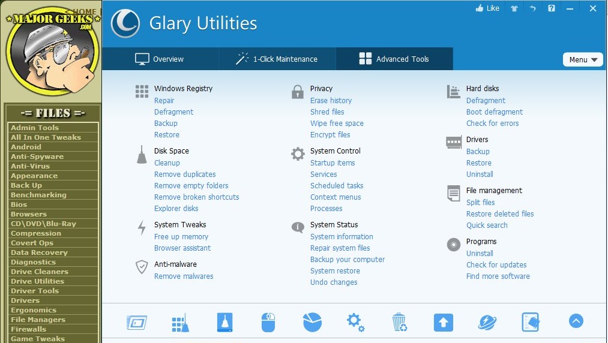
Task: Click the upload arrow update toolbar icon
Action: 443,323
